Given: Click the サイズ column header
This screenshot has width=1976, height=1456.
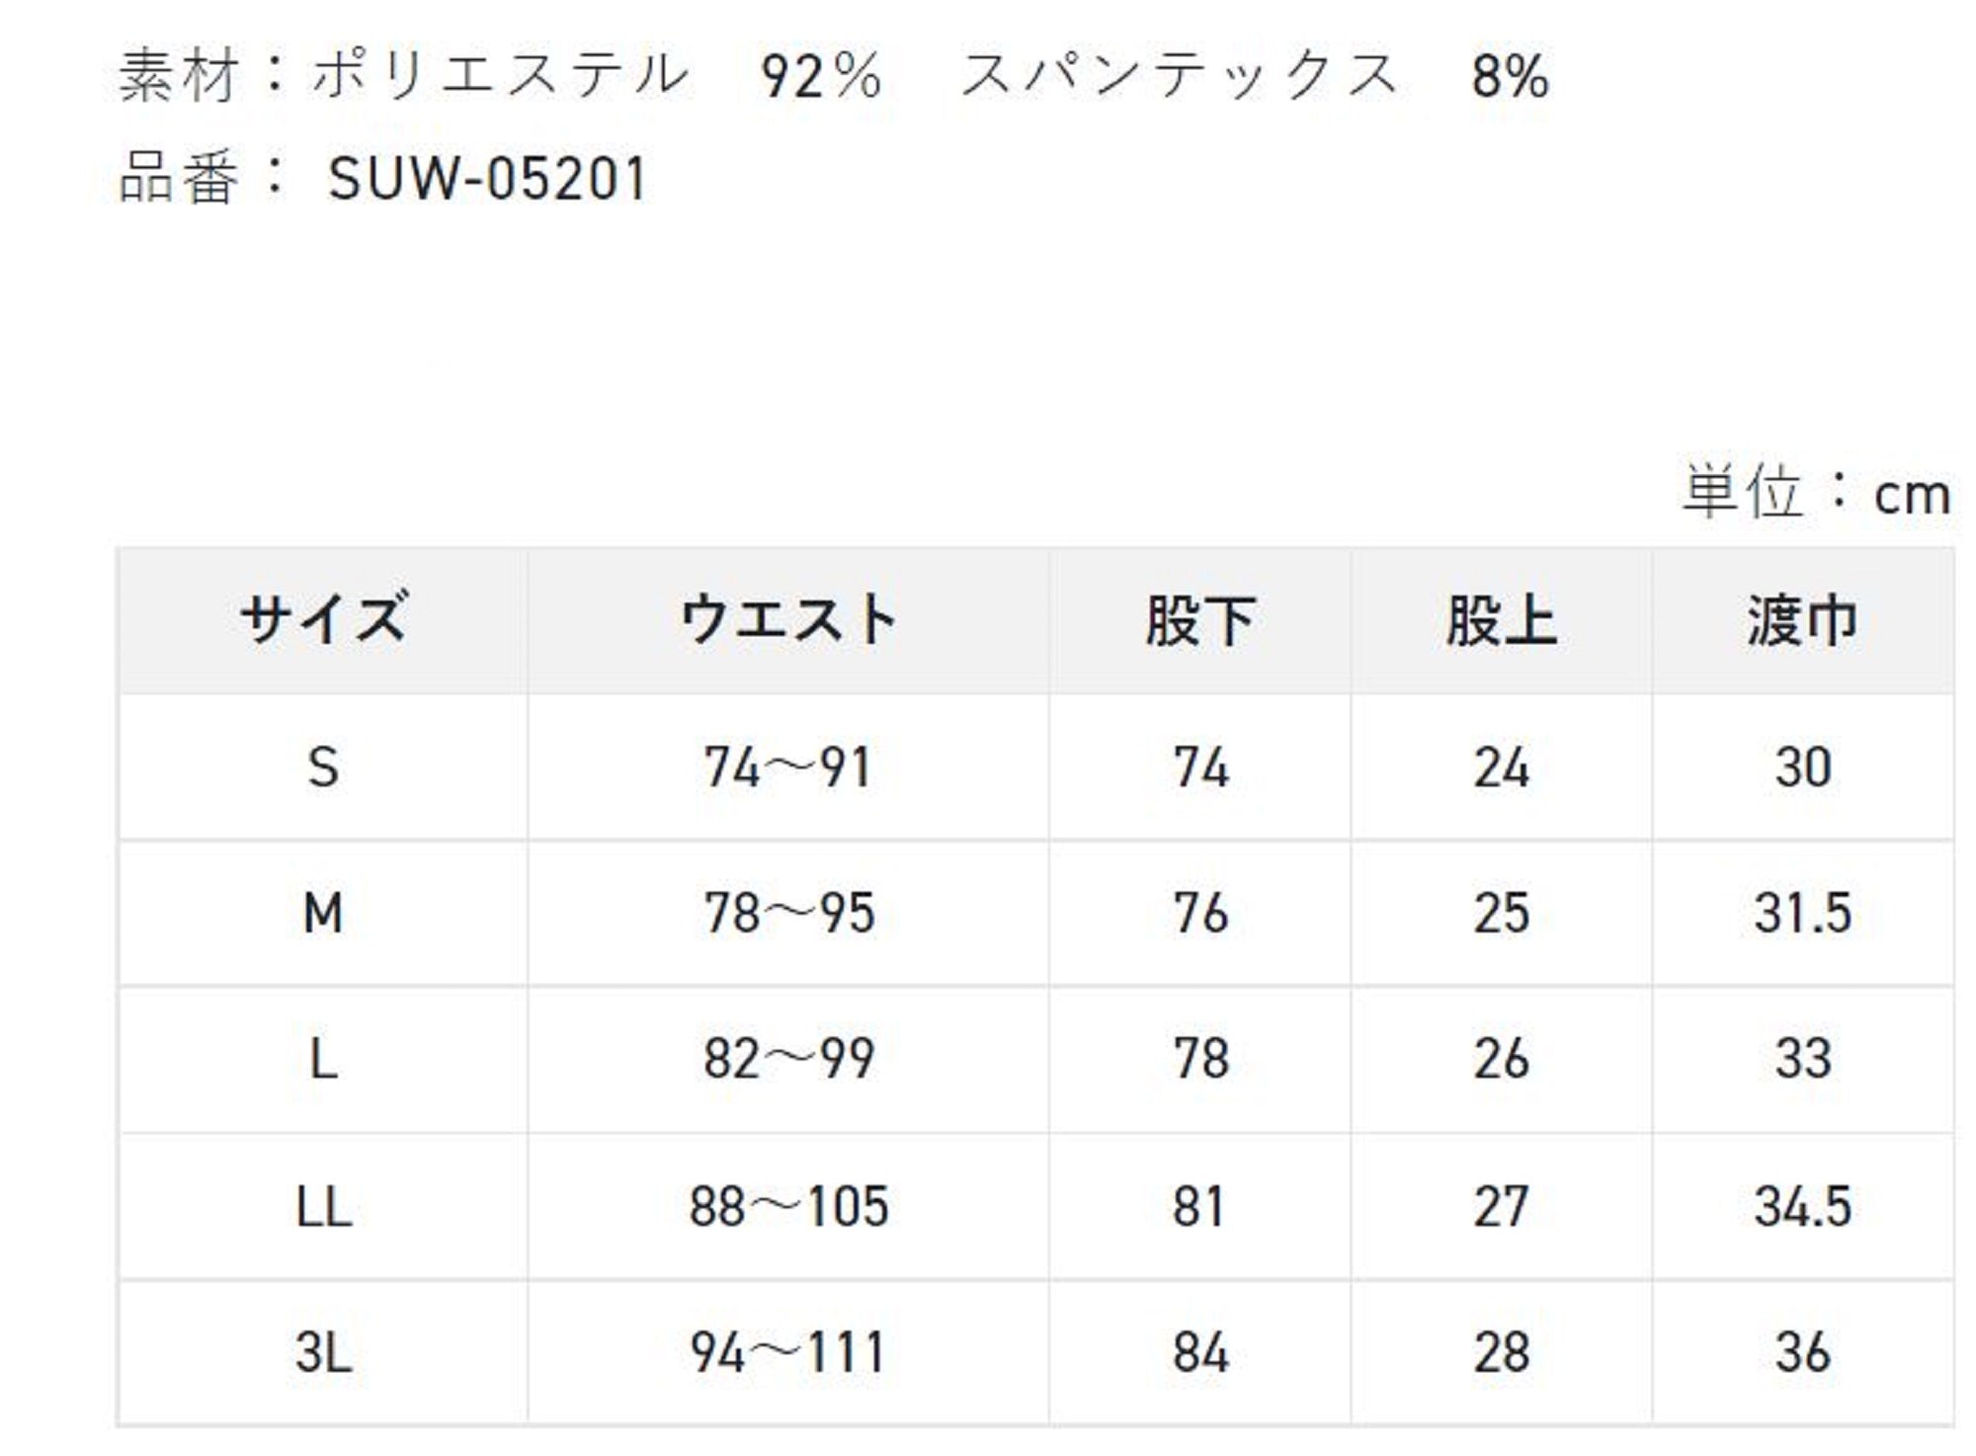Looking at the screenshot, I should (323, 620).
